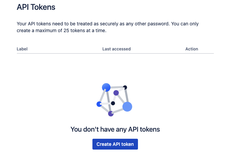Click the divider line under table headers
The image size is (226, 156).
[x=115, y=53]
